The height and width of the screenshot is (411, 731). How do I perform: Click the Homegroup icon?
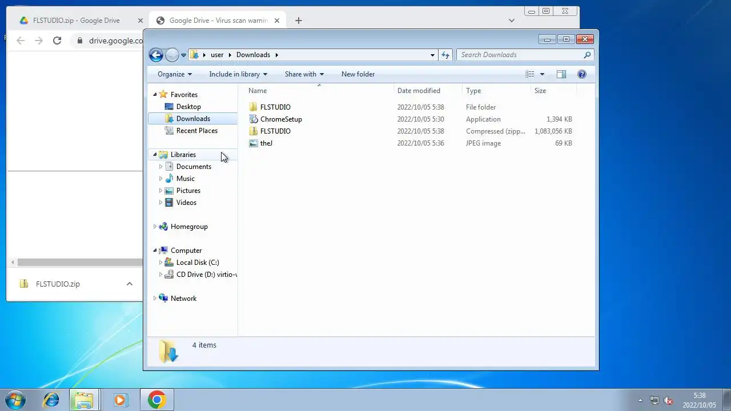(x=163, y=227)
